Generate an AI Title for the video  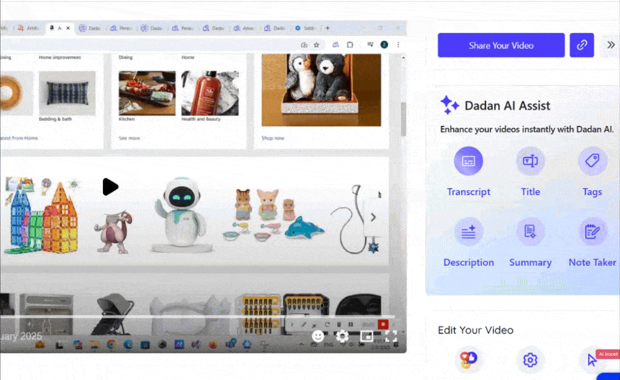[530, 162]
